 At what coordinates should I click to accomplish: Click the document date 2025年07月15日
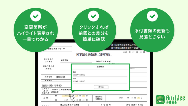134,52
